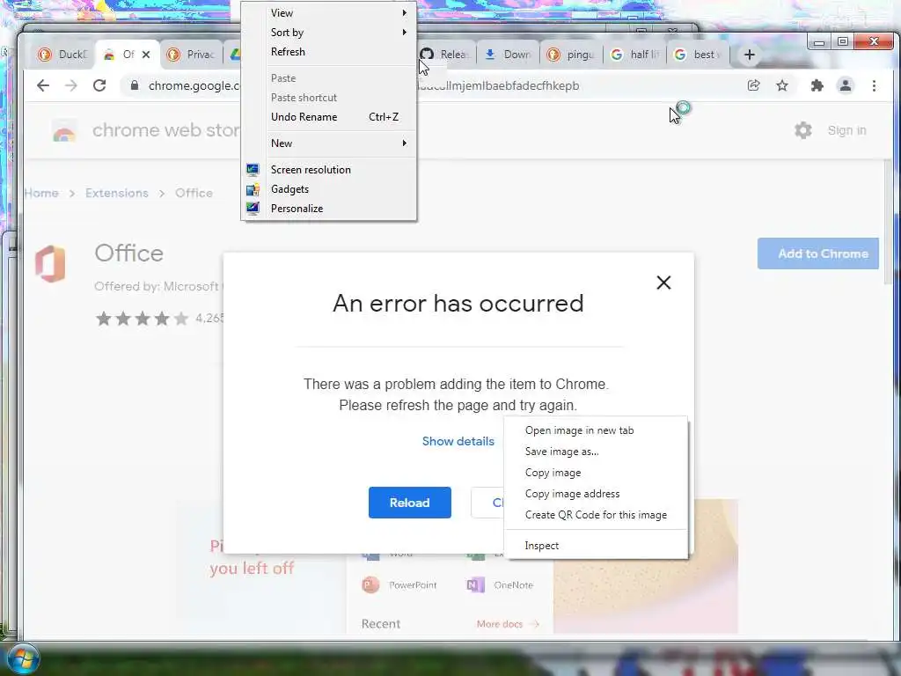
Task: Bookmark this page with the star icon
Action: pos(782,85)
